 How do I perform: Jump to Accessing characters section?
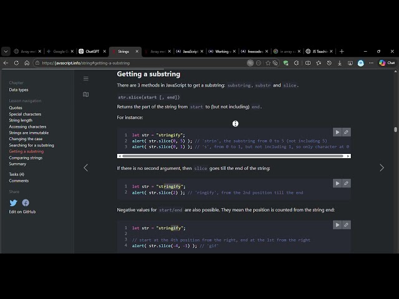27,126
